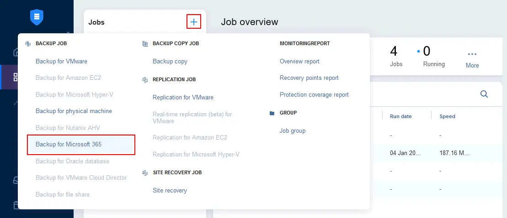Image resolution: width=507 pixels, height=218 pixels.
Task: Click the 187.16 M speed cell
Action: 454,153
